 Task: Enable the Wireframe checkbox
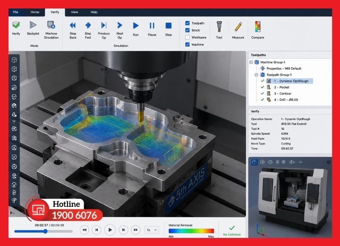[187, 37]
